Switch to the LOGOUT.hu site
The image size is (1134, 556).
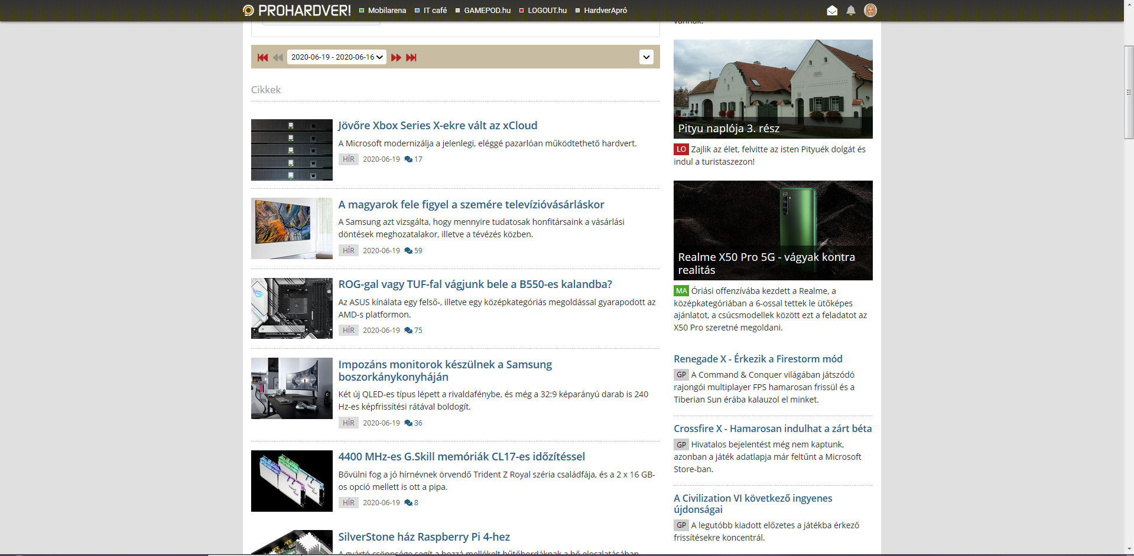[x=543, y=11]
